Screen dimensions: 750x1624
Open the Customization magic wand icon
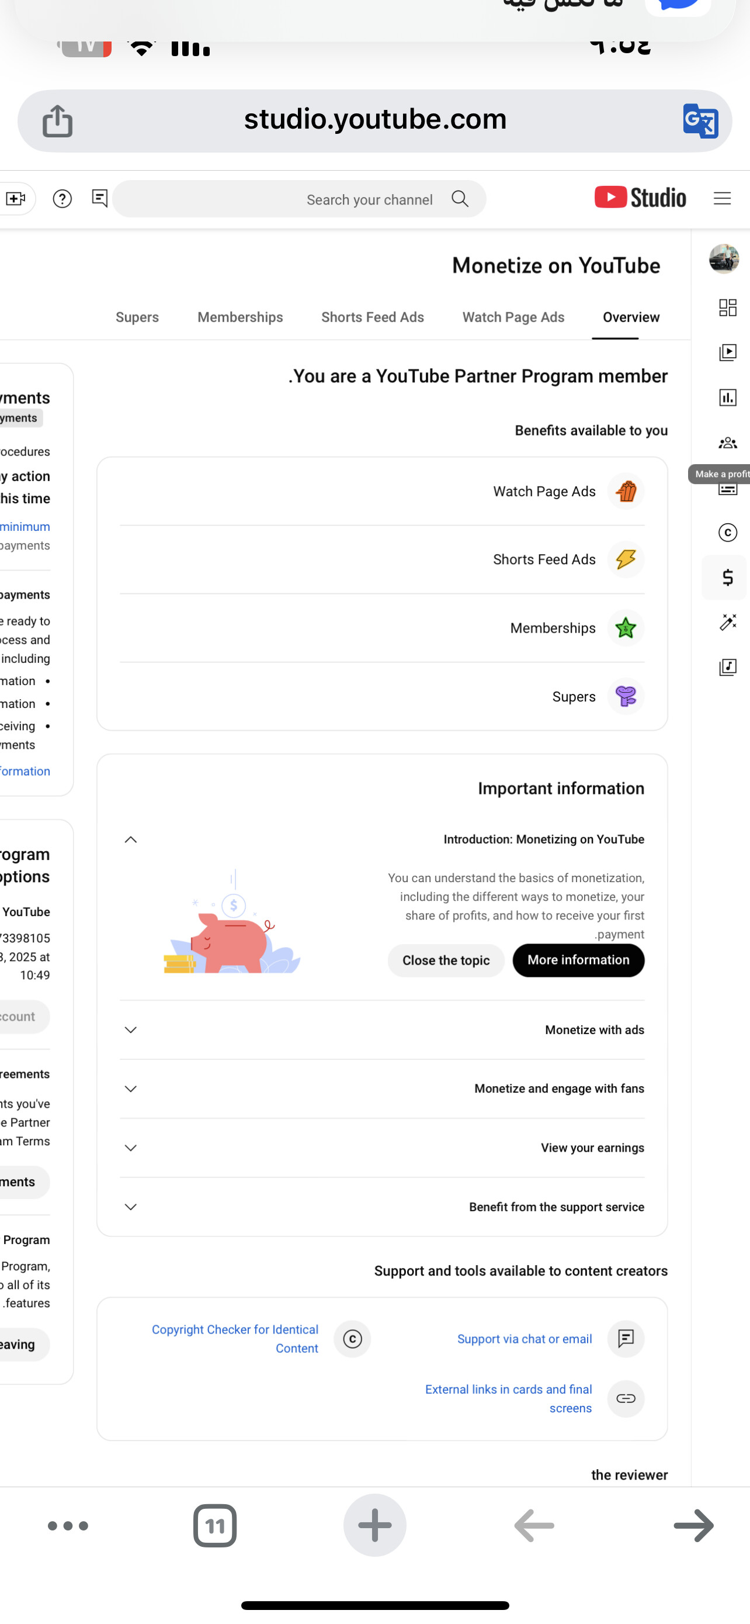coord(727,622)
